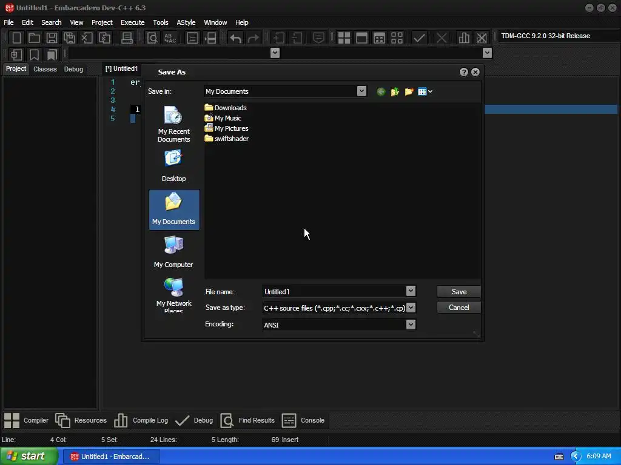621x465 pixels.
Task: Click Up One Level folder icon
Action: 395,92
